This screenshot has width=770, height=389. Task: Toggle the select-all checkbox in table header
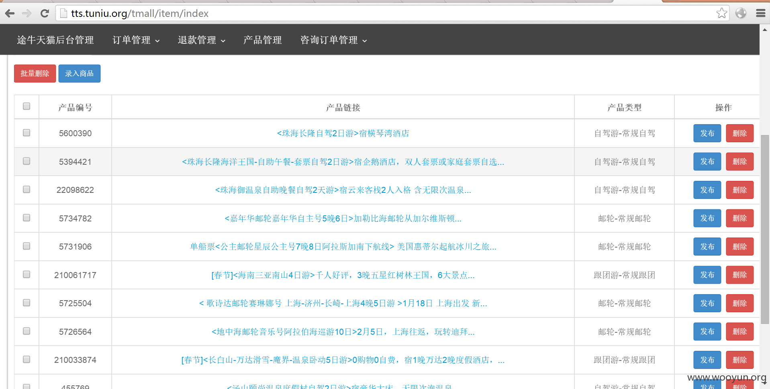27,106
